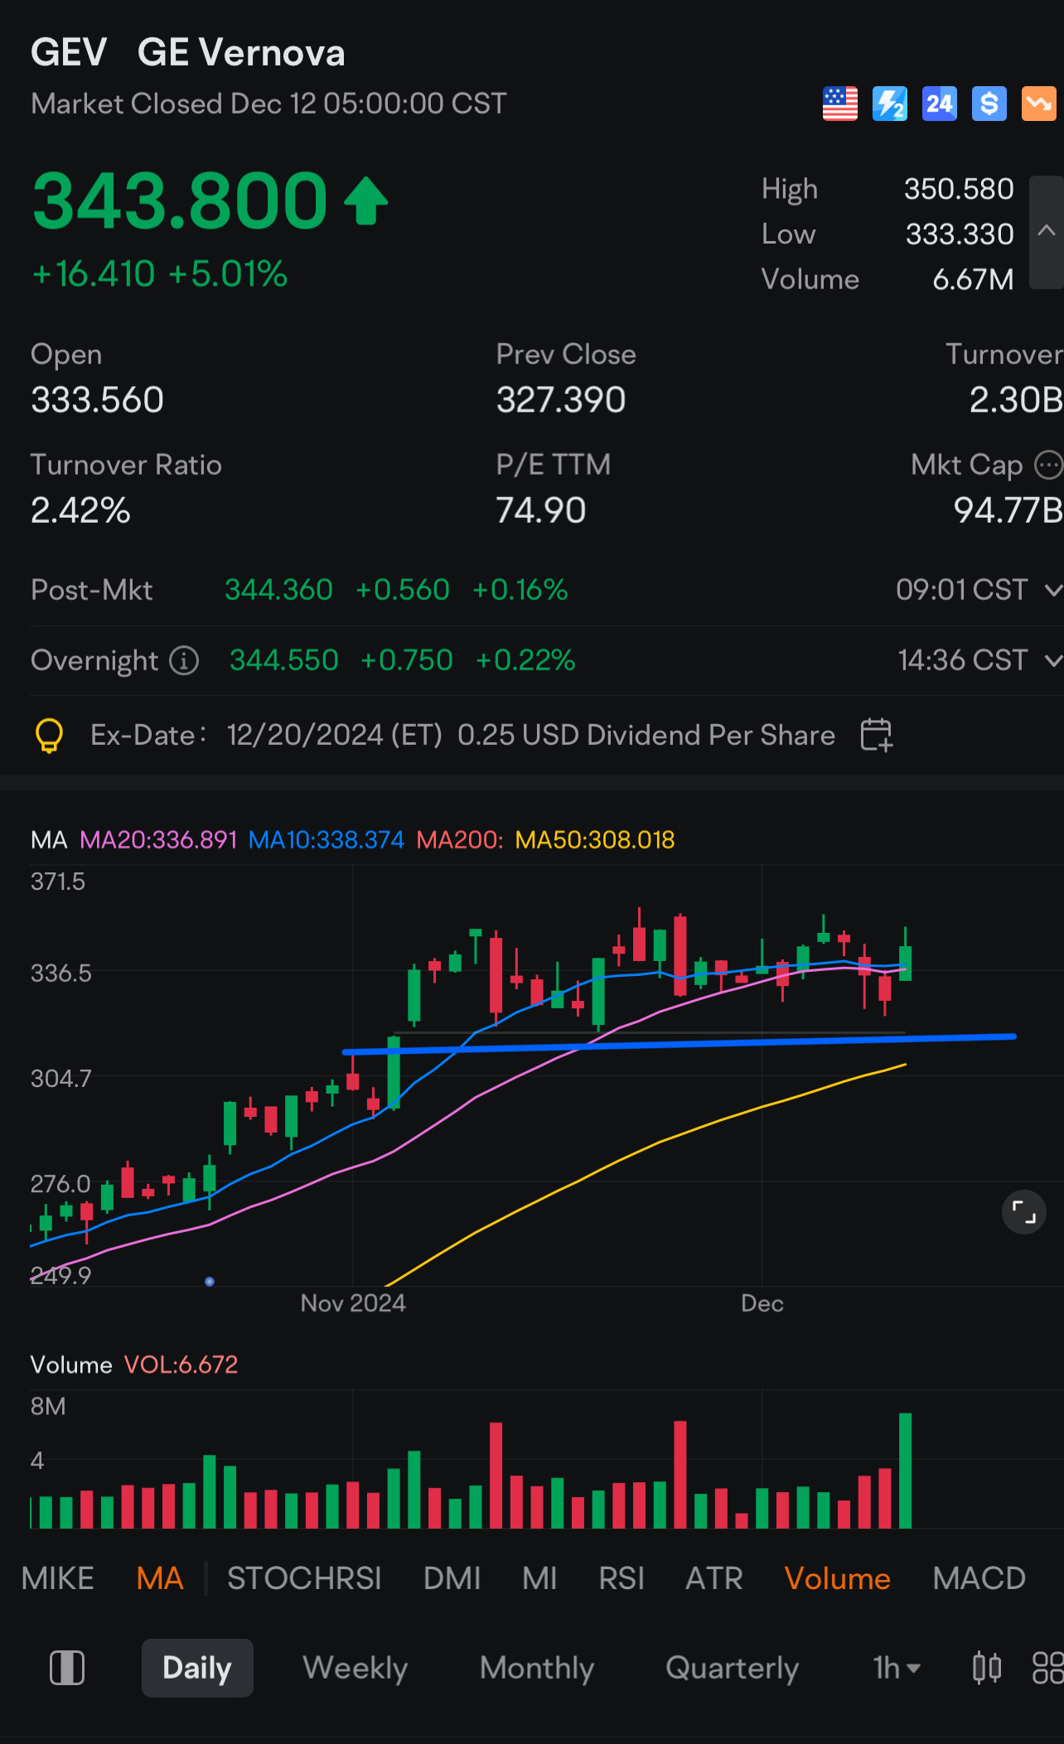Tap the lightbulb tip icon
1064x1744 pixels.
(49, 735)
